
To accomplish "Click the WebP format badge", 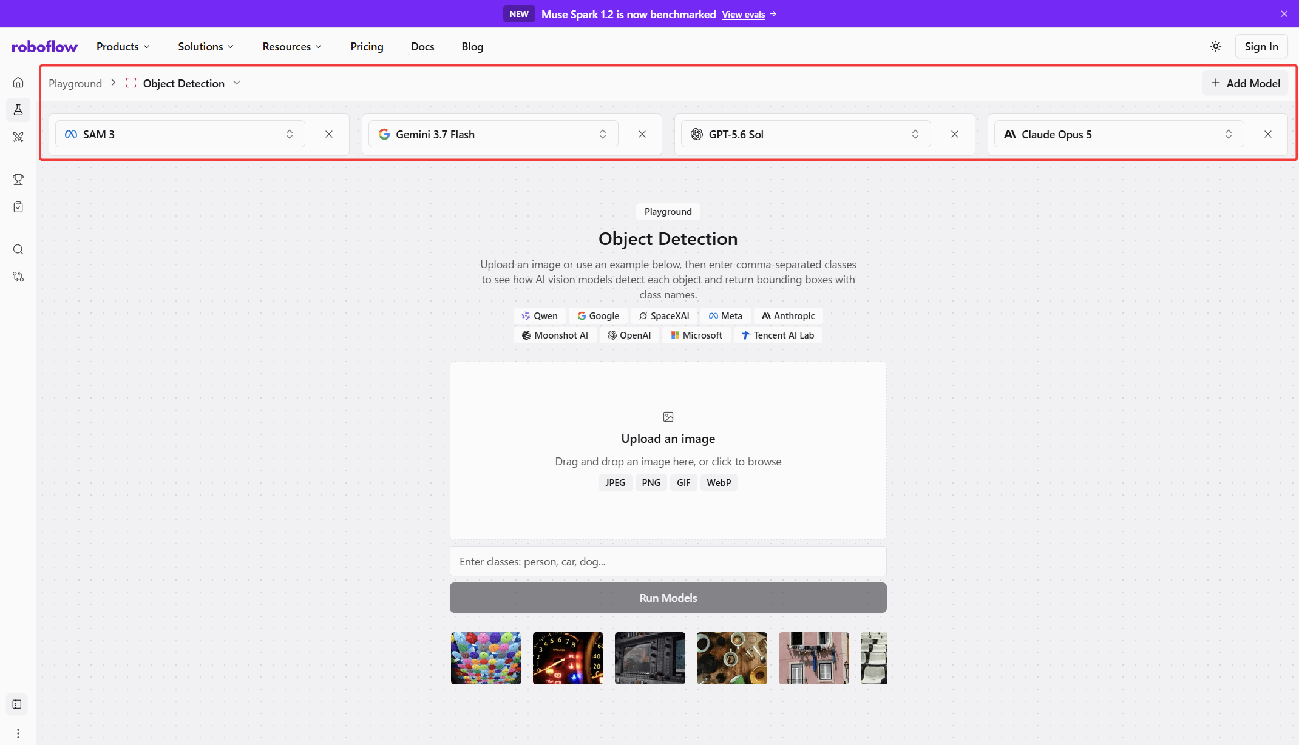I will (719, 482).
